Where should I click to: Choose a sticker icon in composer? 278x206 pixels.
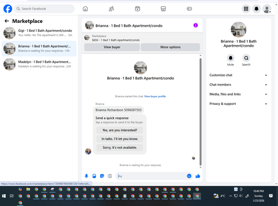[x=102, y=176]
